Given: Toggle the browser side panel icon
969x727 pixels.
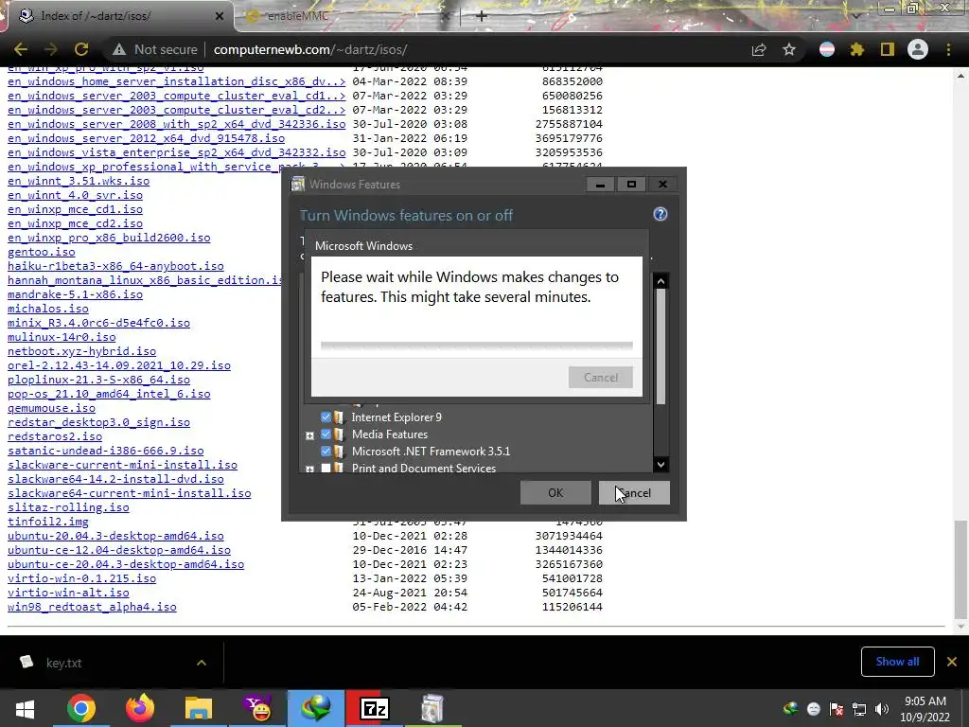Looking at the screenshot, I should [888, 49].
